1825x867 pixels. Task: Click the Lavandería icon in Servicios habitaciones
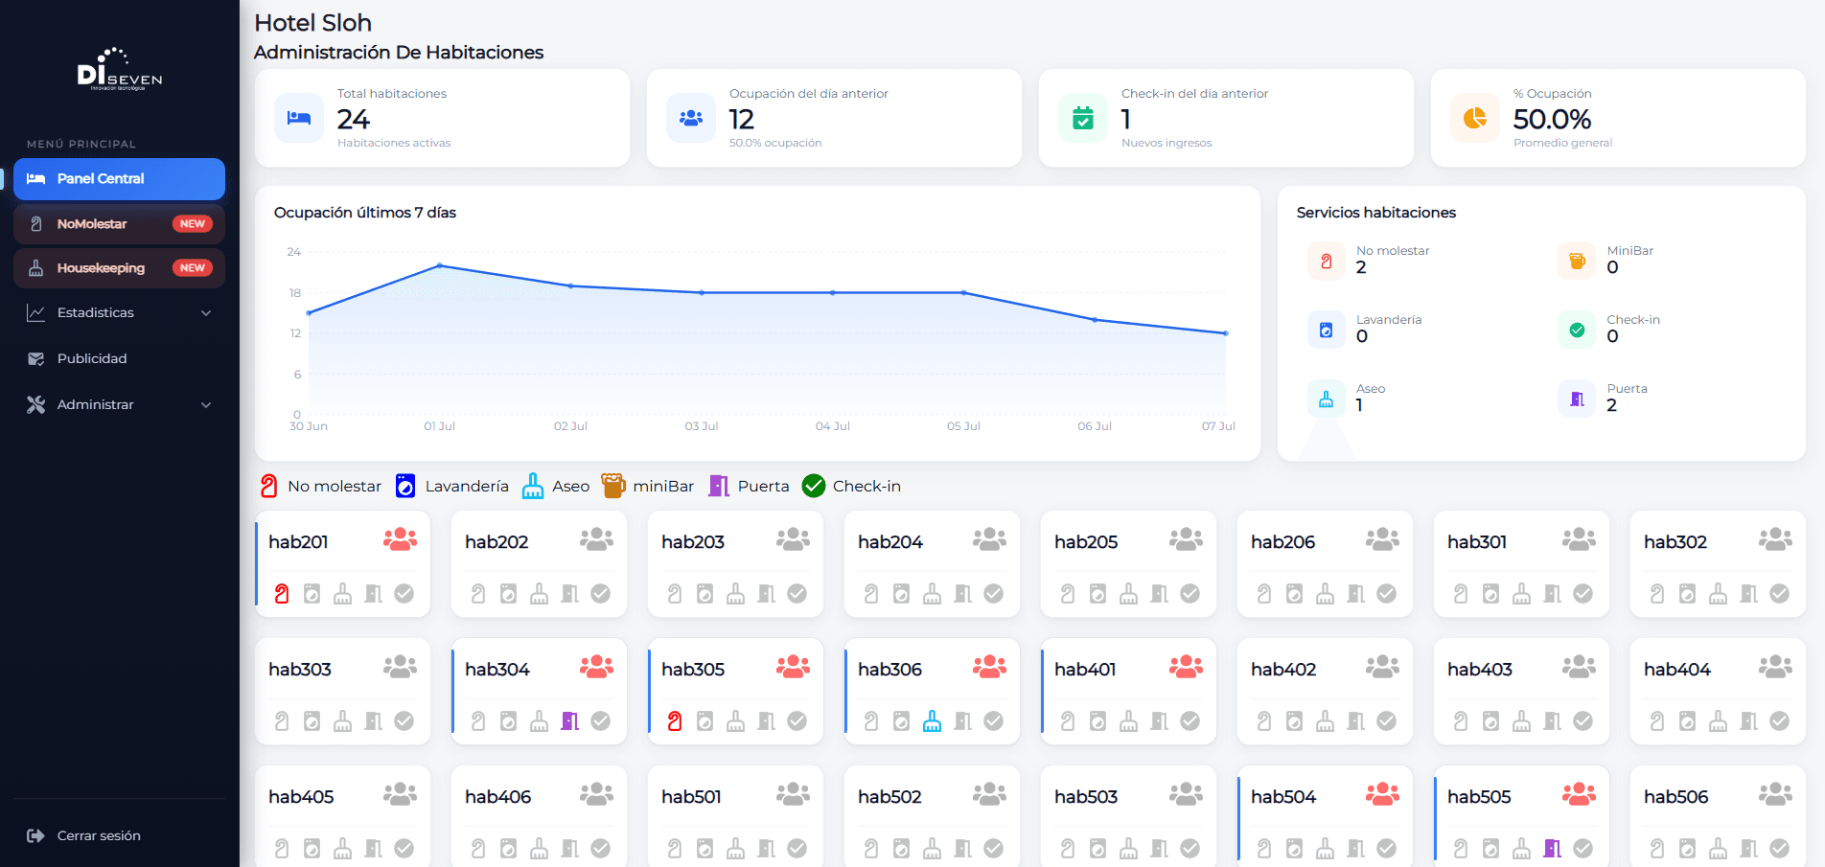click(1326, 330)
